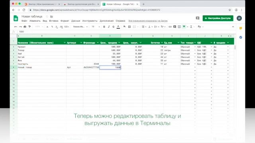Open the Справка menu
255x143 pixels.
point(120,21)
